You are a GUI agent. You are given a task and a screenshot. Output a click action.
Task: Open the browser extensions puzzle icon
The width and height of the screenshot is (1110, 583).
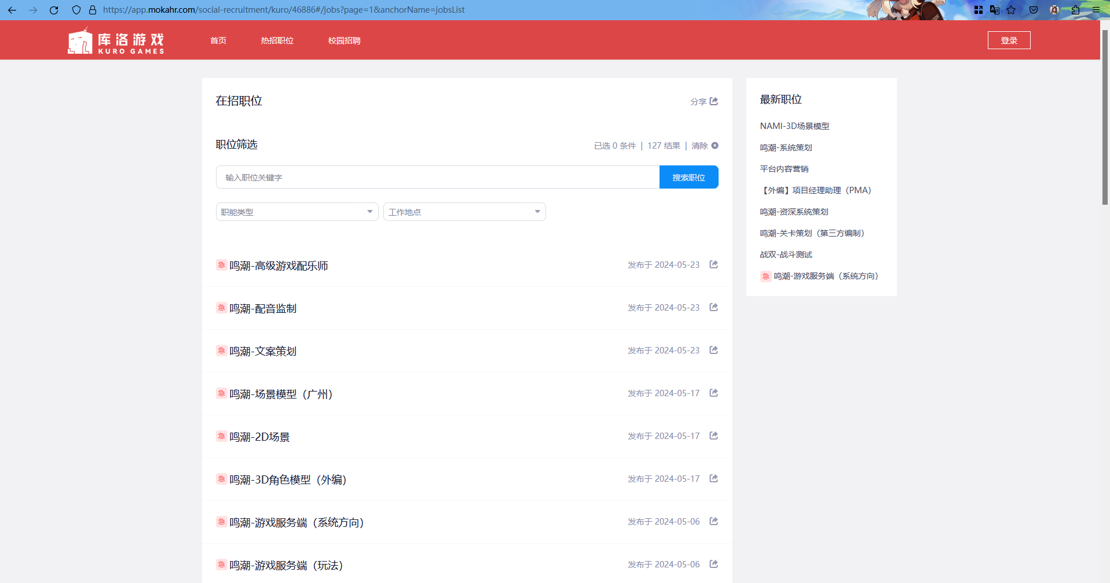1075,10
